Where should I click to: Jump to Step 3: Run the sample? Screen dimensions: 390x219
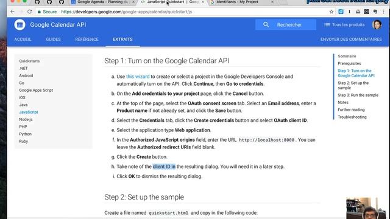(358, 95)
